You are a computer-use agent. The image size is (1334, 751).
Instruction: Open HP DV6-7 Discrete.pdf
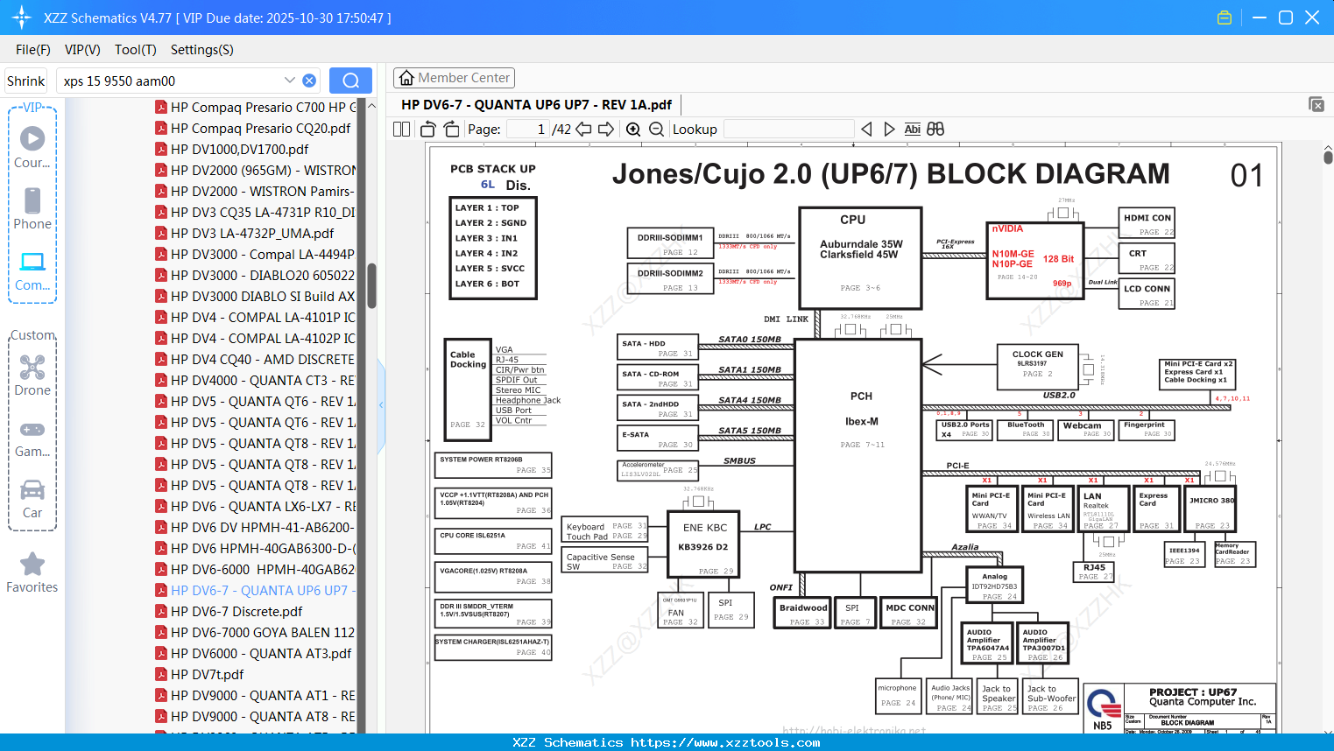click(x=229, y=611)
